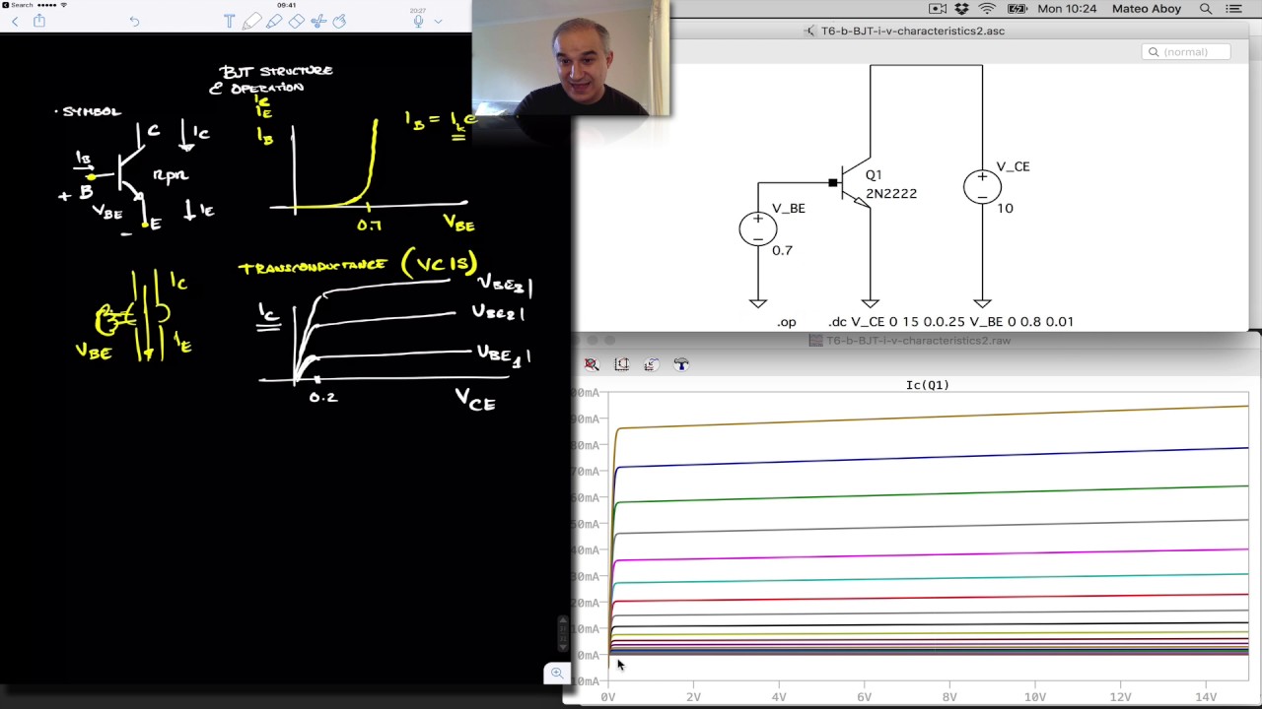Click the 0mA label on the y-axis
This screenshot has height=709, width=1262.
coord(588,656)
